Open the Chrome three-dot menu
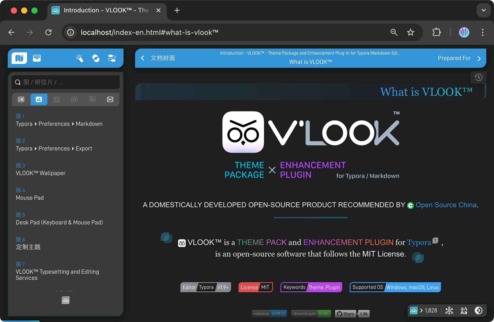The image size is (494, 322). point(483,32)
